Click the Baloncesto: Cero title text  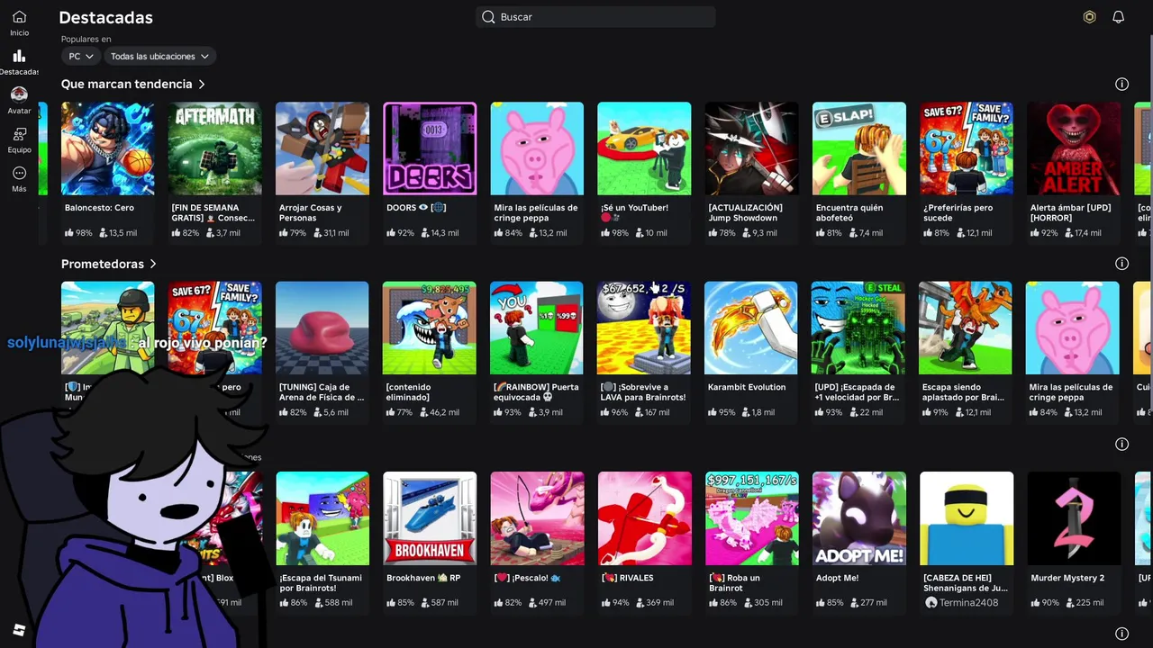pos(99,208)
